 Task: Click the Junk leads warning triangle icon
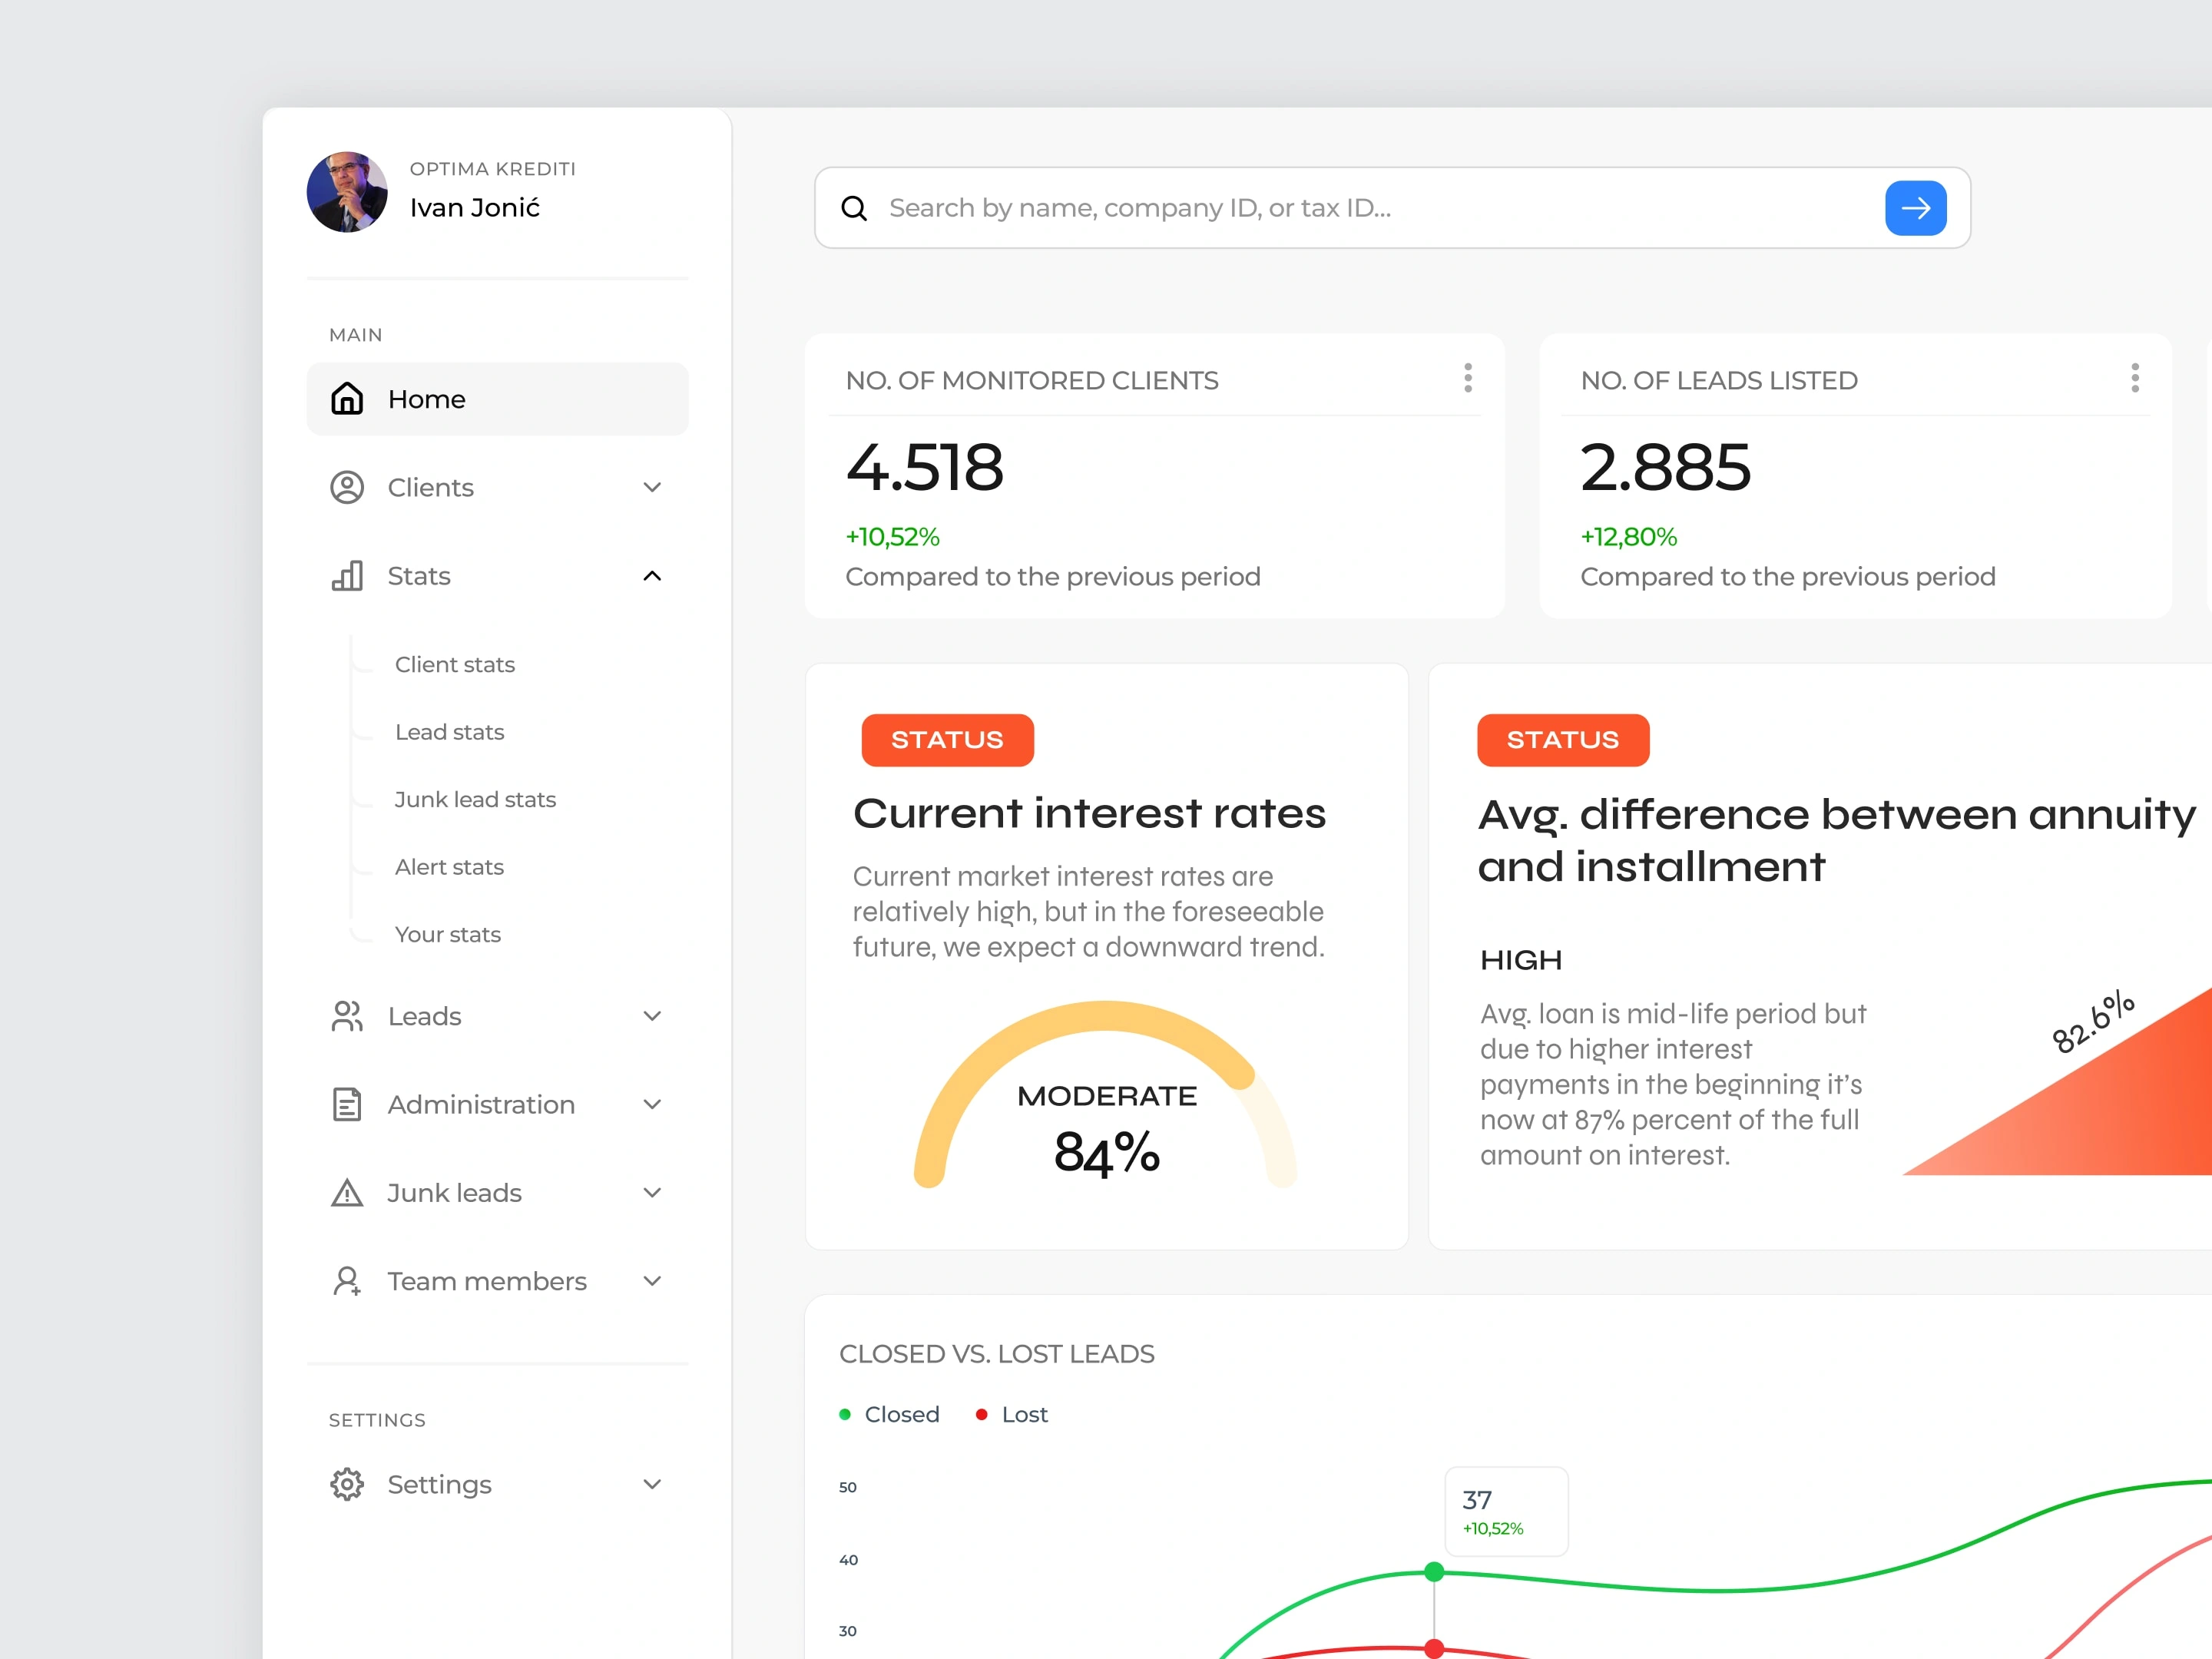click(x=347, y=1193)
